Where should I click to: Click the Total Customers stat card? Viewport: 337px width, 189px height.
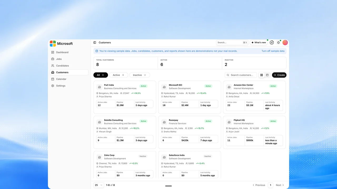tap(126, 63)
